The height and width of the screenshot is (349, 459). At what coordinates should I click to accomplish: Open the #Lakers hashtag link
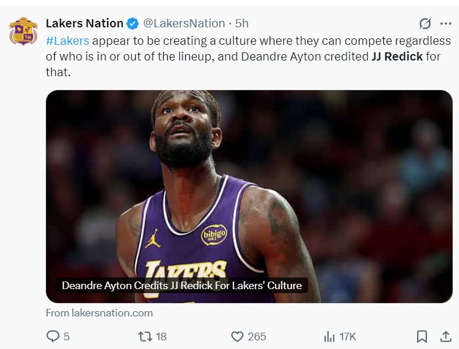click(68, 41)
